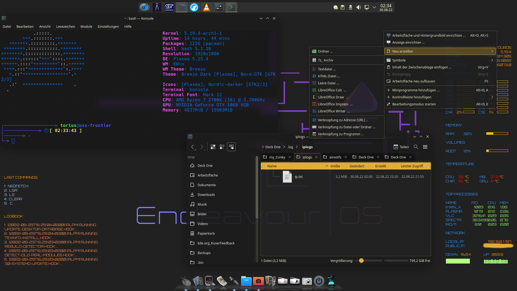Select the details tree view mode
Viewport: 517px width, 291px height.
pyautogui.click(x=231, y=147)
